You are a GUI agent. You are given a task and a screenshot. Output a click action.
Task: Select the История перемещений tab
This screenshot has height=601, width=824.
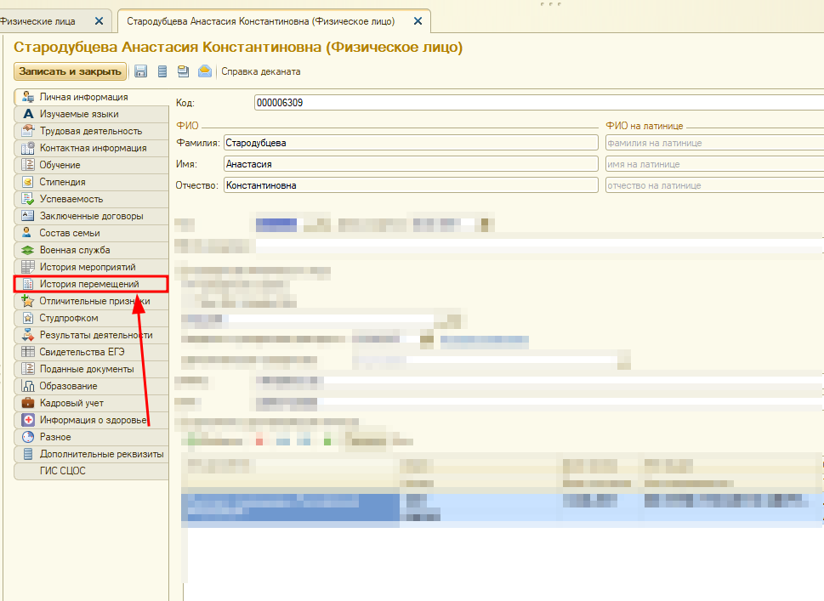(x=88, y=284)
